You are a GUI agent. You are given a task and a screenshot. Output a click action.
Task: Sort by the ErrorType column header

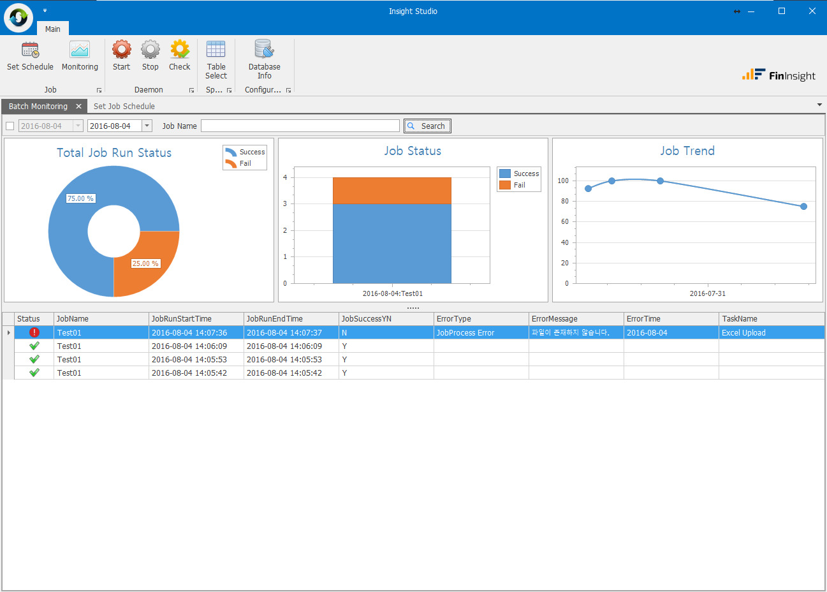point(481,318)
